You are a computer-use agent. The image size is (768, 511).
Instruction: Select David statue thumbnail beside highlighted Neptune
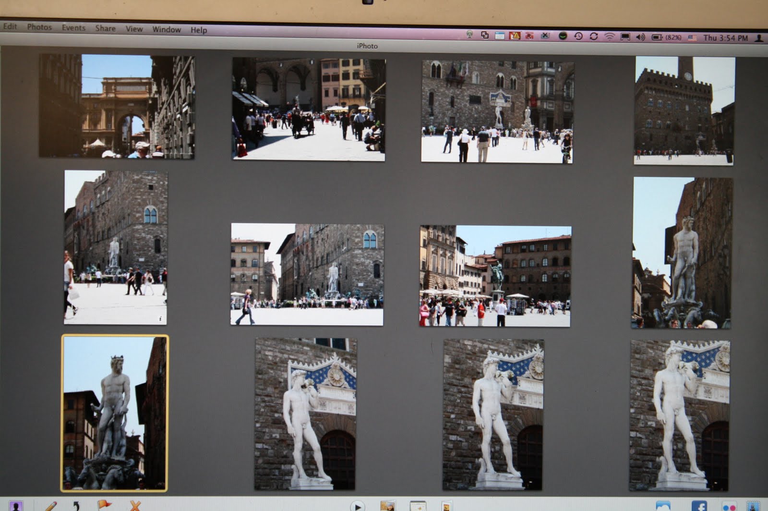click(305, 414)
